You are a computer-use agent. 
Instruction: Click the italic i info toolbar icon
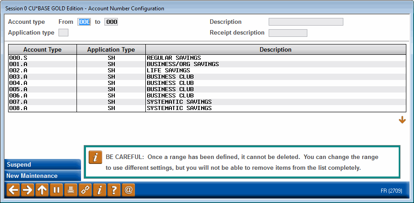tap(99, 190)
